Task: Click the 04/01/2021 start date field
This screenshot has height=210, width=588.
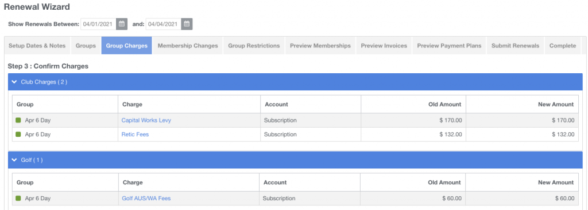Action: pyautogui.click(x=98, y=24)
